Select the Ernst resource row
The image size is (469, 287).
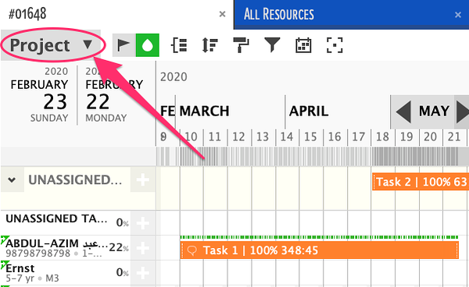[x=77, y=273]
